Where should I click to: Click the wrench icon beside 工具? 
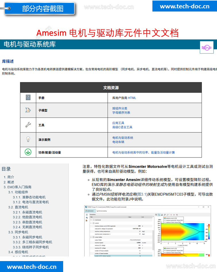pos(28,125)
